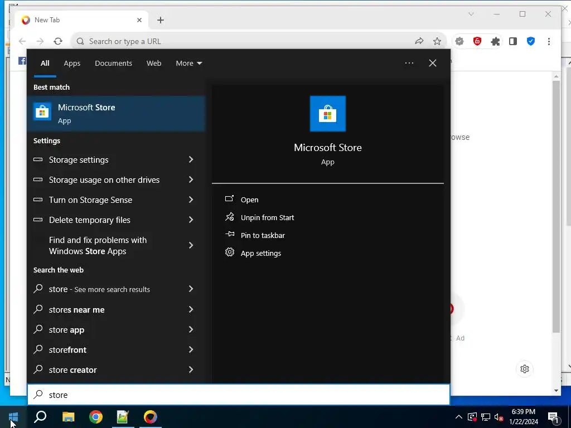Click taskbar Search magnifier icon

point(40,417)
